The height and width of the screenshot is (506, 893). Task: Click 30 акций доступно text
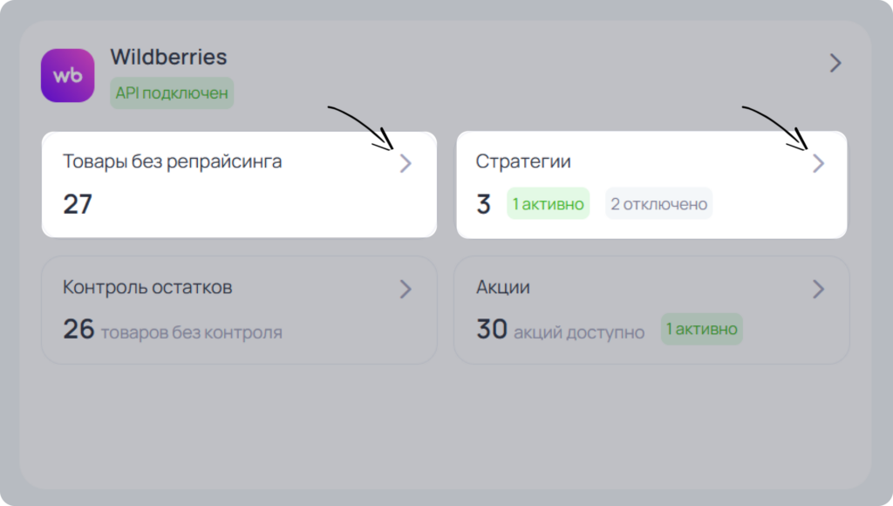click(561, 330)
